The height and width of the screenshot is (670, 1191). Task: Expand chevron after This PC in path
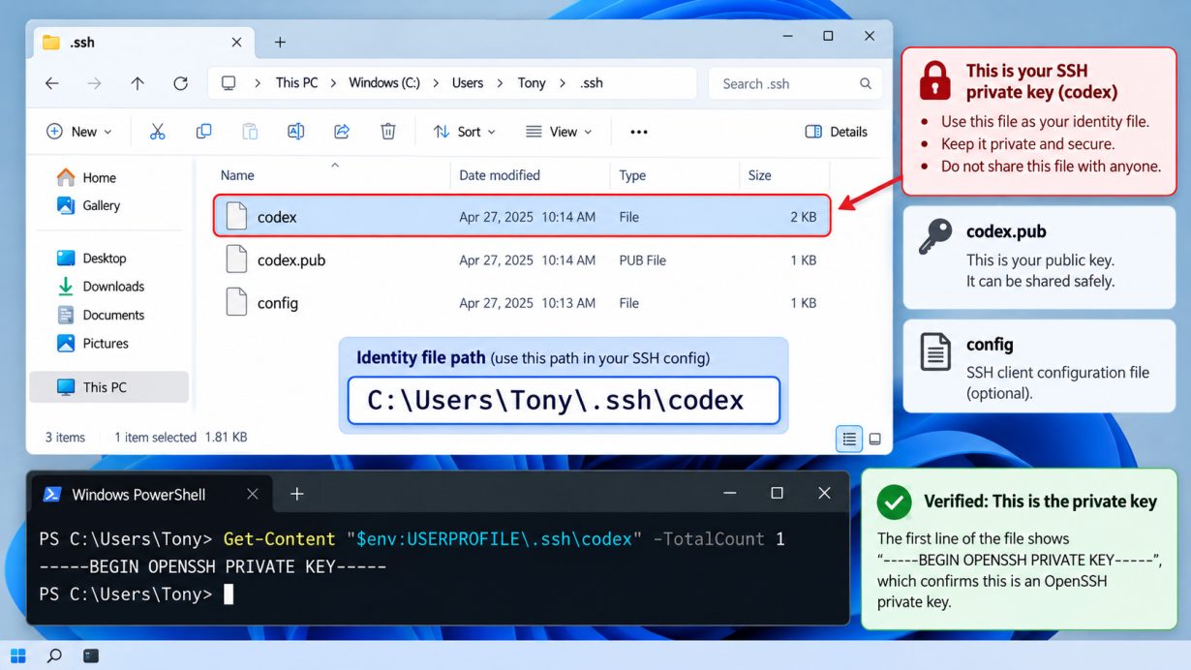click(x=332, y=83)
